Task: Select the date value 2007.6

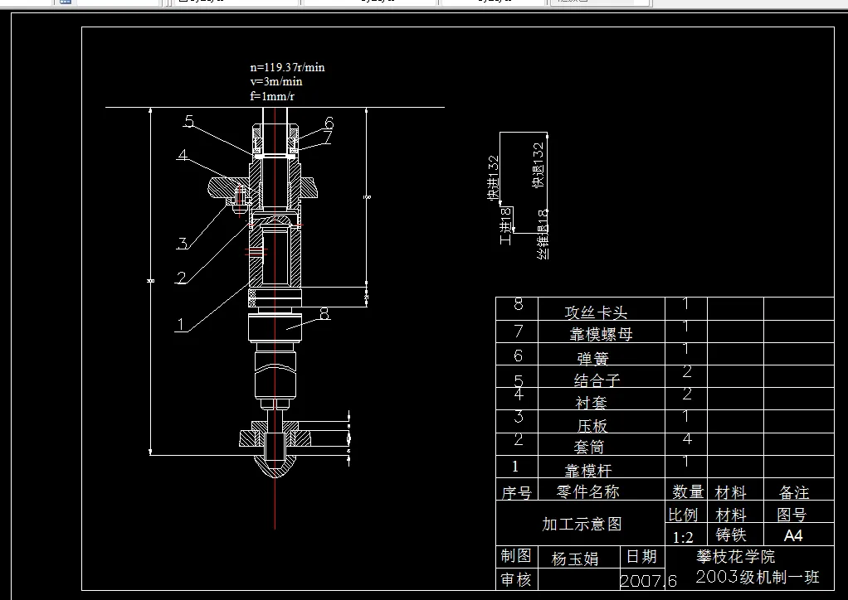Action: [x=648, y=581]
